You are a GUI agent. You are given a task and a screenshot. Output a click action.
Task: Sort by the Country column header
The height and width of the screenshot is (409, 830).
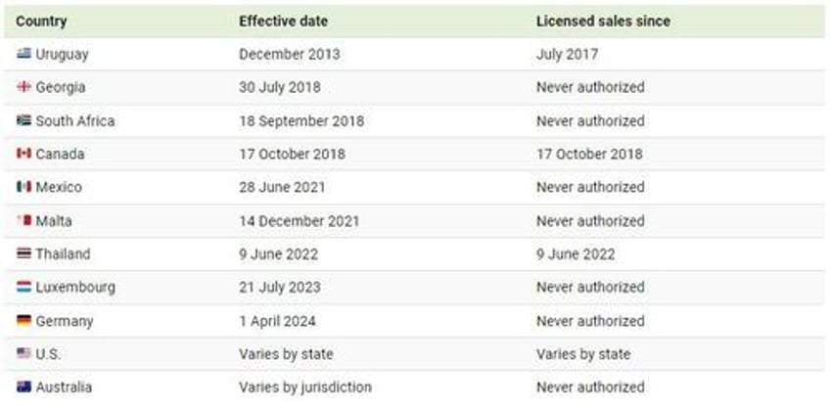pyautogui.click(x=41, y=22)
